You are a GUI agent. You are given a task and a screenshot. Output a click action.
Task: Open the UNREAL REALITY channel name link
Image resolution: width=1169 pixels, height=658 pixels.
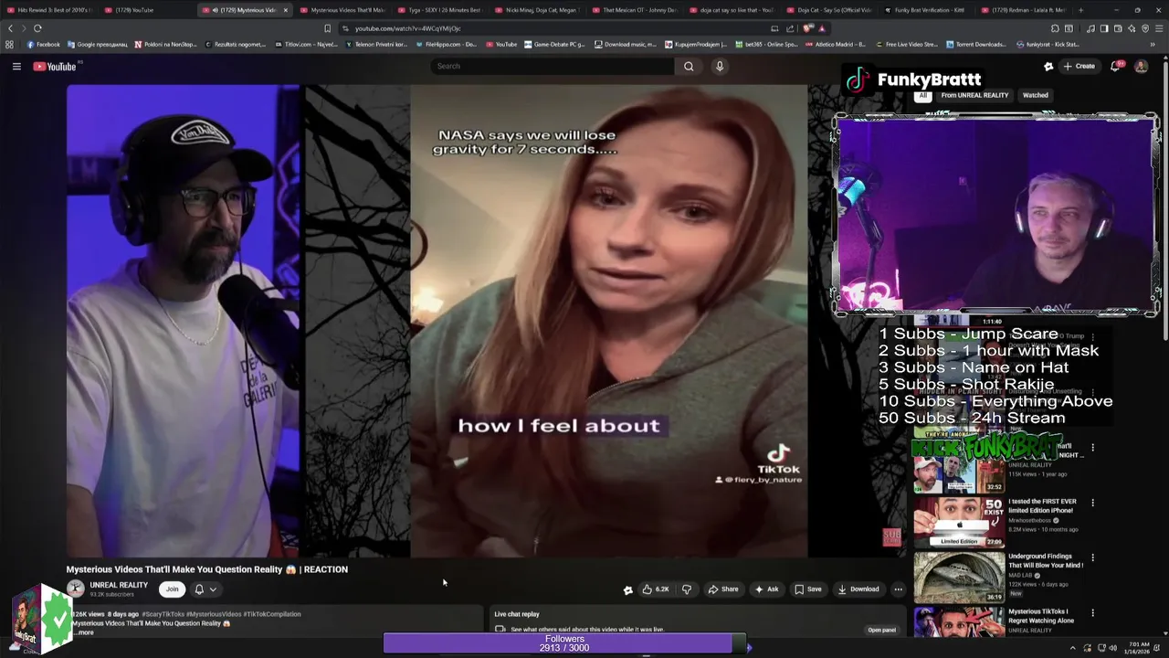[x=119, y=585]
